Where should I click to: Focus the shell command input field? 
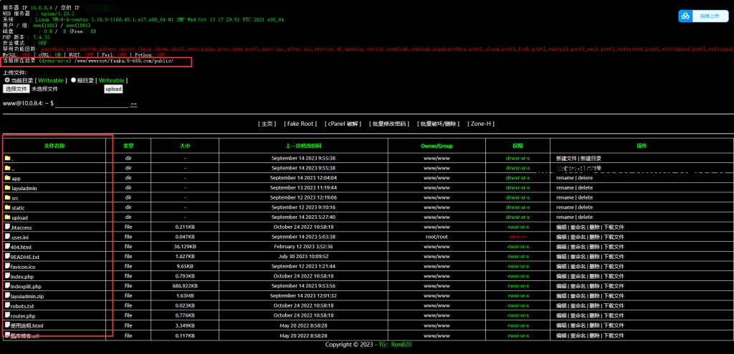coord(91,104)
